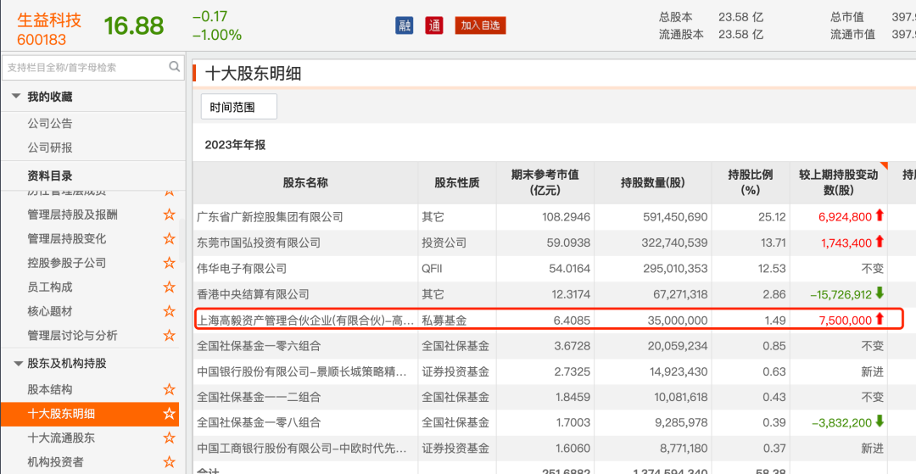Click shareholder 上海高毅资产管理合伙企业
916x474 pixels.
tap(306, 321)
